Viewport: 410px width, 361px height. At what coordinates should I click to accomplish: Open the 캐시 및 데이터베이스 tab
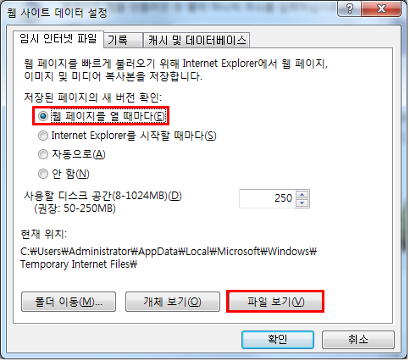point(197,40)
